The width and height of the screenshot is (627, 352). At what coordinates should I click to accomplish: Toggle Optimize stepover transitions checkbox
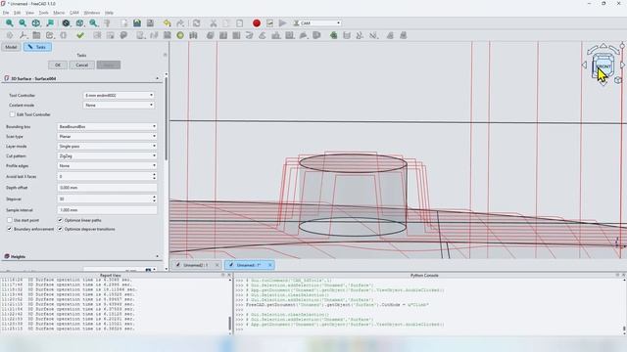60,229
